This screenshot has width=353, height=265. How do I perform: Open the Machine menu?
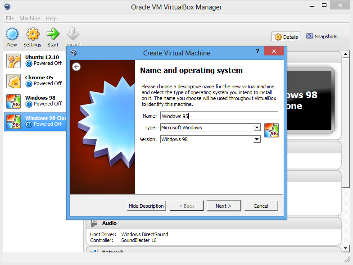coord(30,18)
